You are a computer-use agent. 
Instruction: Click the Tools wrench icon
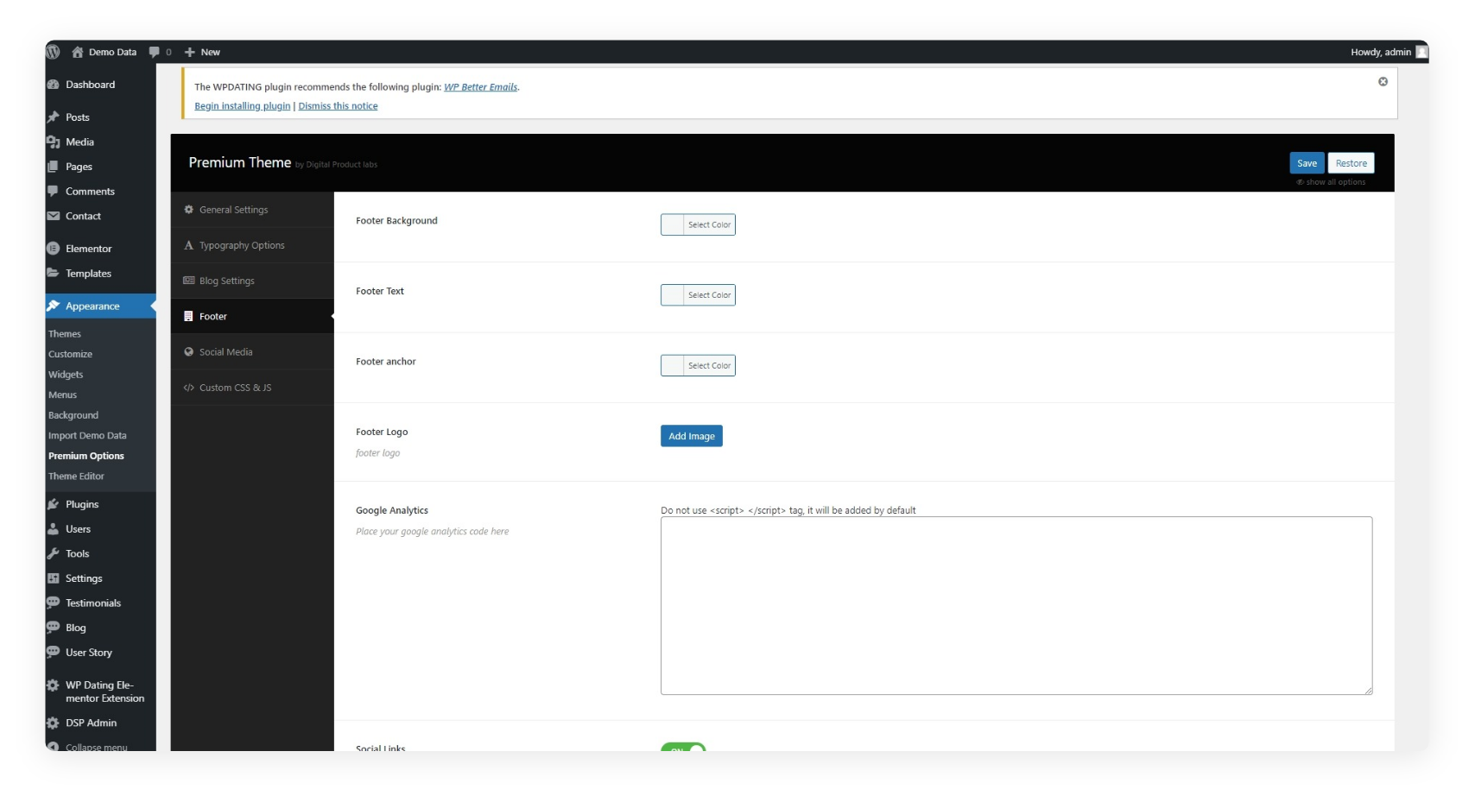(x=54, y=553)
